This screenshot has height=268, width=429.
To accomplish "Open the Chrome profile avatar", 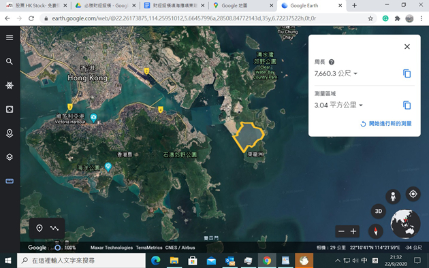I will [409, 18].
